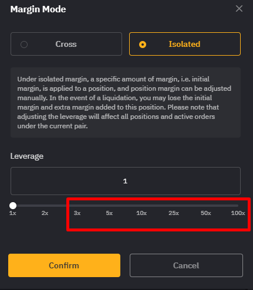The image size is (253, 290).
Task: Set leverage to the 1x mark
Action: pos(13,213)
